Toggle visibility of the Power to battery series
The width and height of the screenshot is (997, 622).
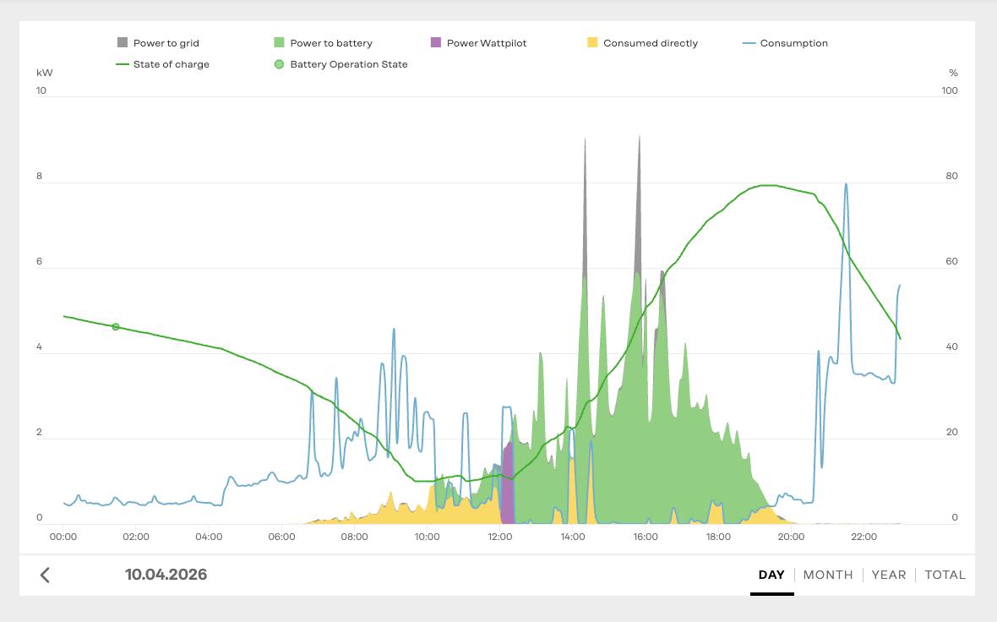pyautogui.click(x=322, y=41)
